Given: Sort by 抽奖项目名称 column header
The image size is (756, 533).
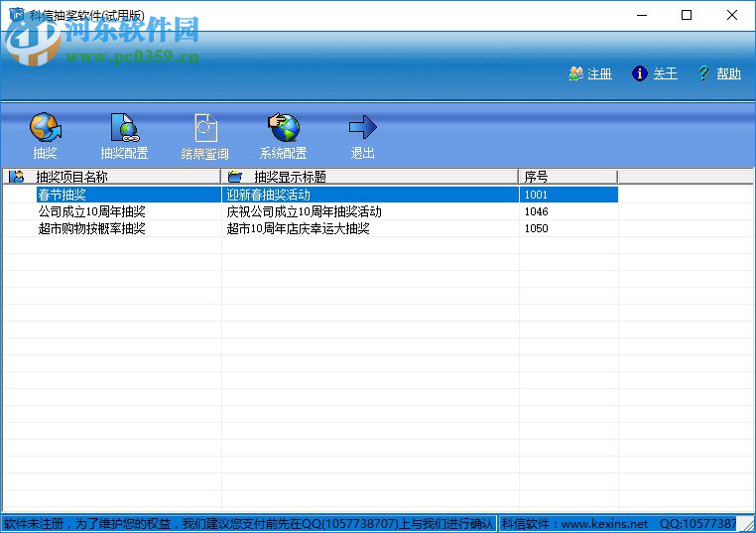Looking at the screenshot, I should tap(112, 177).
